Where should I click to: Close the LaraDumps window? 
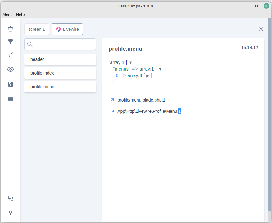[266, 6]
